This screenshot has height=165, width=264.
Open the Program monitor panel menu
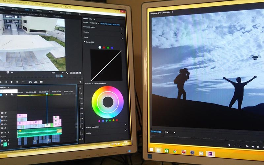point(172,12)
